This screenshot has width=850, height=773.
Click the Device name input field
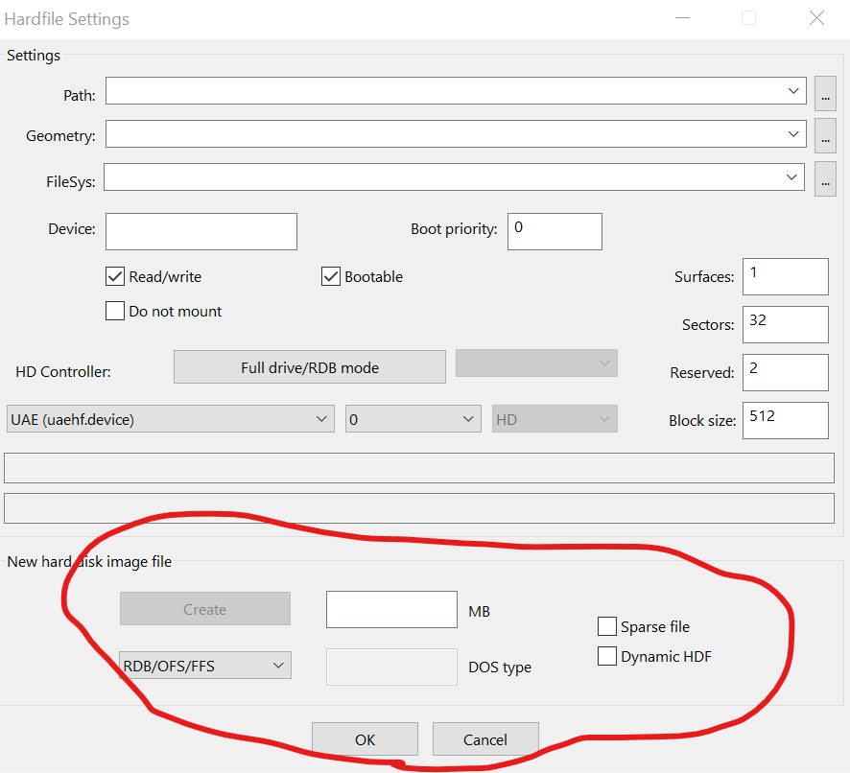[x=201, y=231]
